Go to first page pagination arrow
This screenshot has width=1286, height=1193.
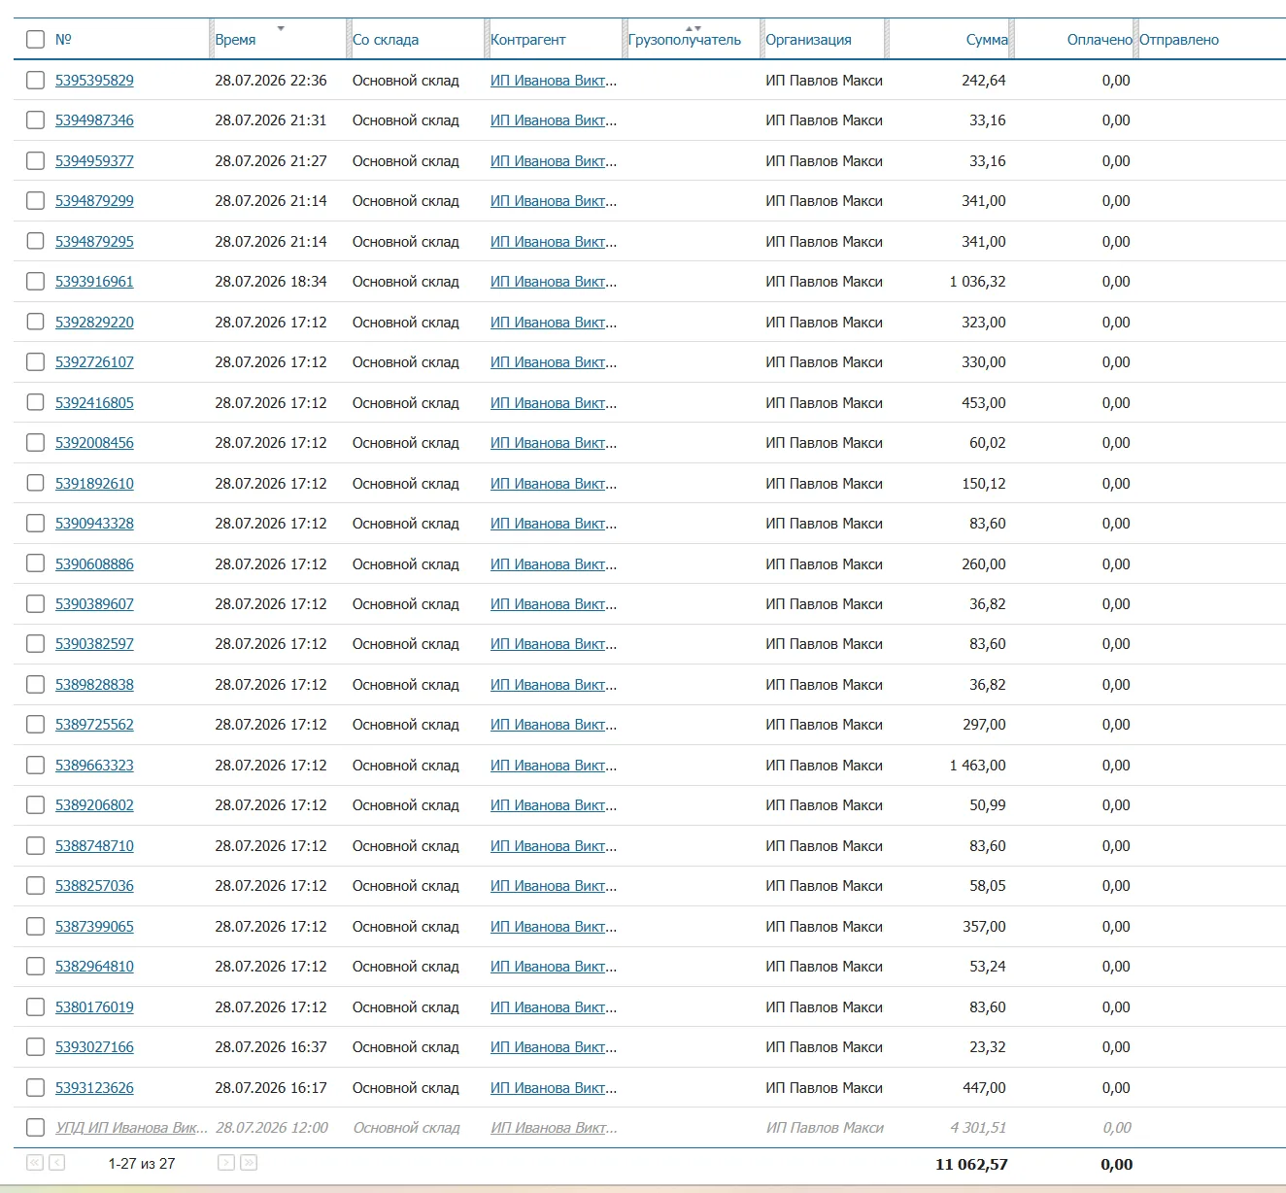[35, 1163]
